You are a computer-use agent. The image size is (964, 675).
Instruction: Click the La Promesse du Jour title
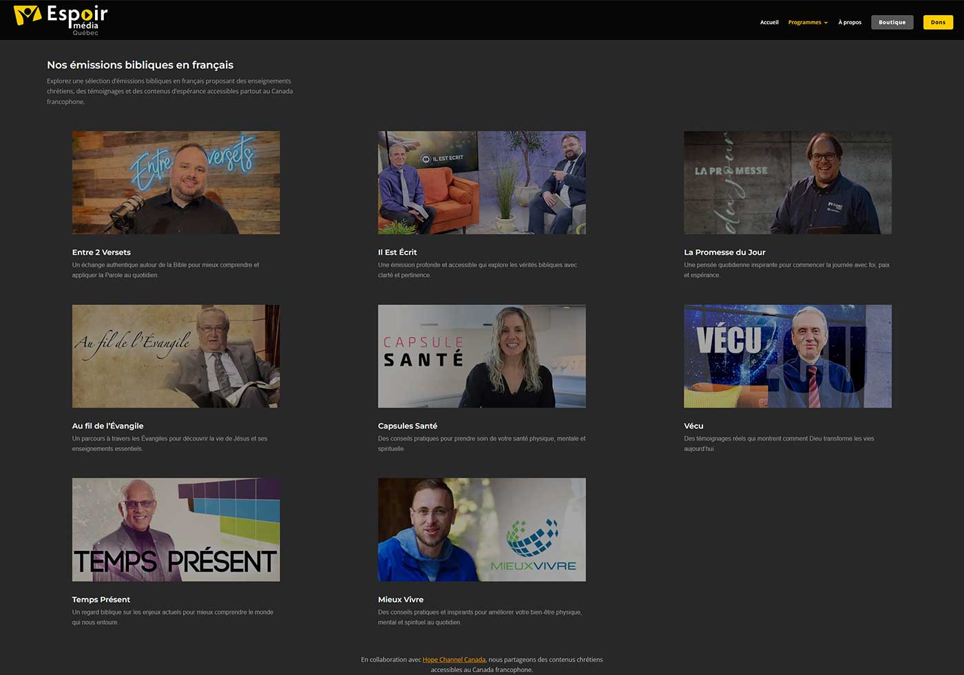[x=724, y=252]
